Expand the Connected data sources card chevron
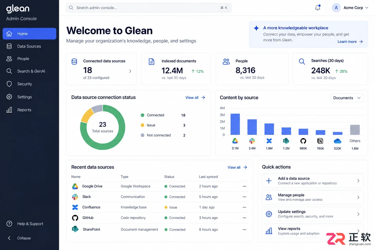This screenshot has width=375, height=250. [x=130, y=71]
